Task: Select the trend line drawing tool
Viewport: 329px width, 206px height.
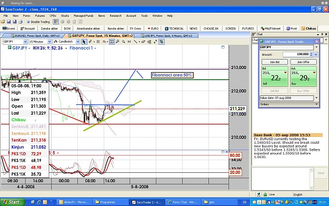Action: click(x=135, y=42)
